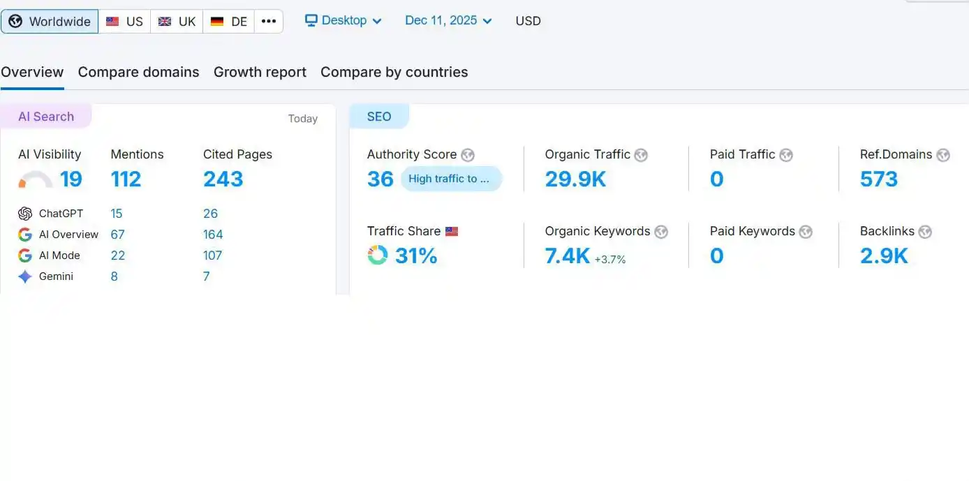Click the globe icon next to Ref.Domains
This screenshot has width=969, height=481.
coord(943,155)
